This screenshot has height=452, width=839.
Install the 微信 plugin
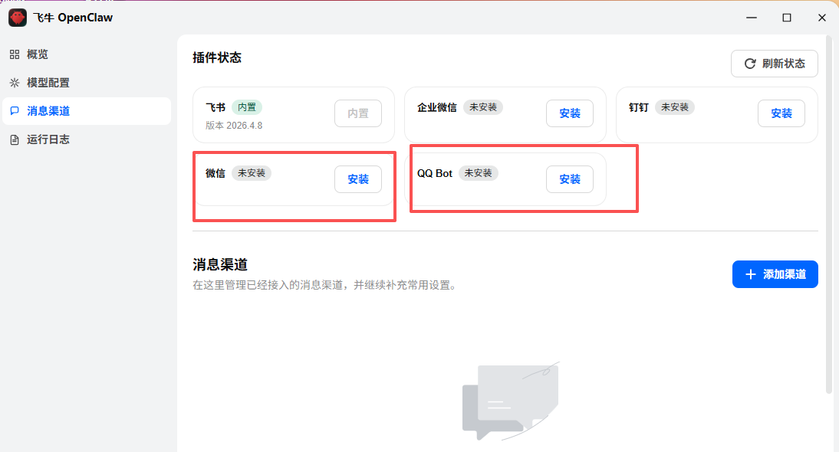coord(358,179)
